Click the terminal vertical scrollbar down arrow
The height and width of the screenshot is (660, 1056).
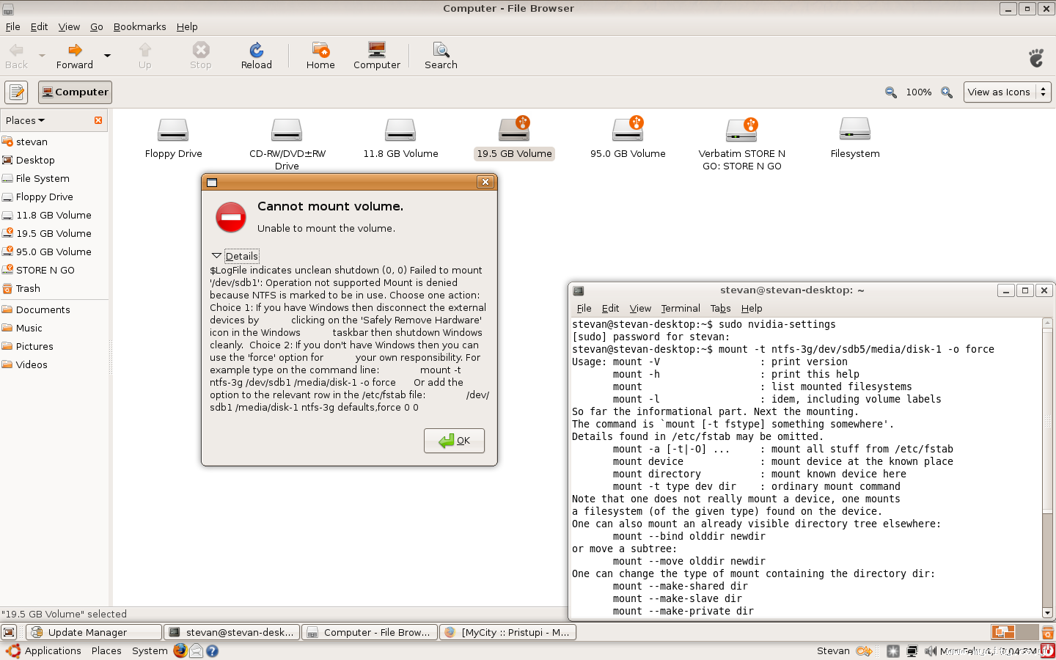(1047, 612)
